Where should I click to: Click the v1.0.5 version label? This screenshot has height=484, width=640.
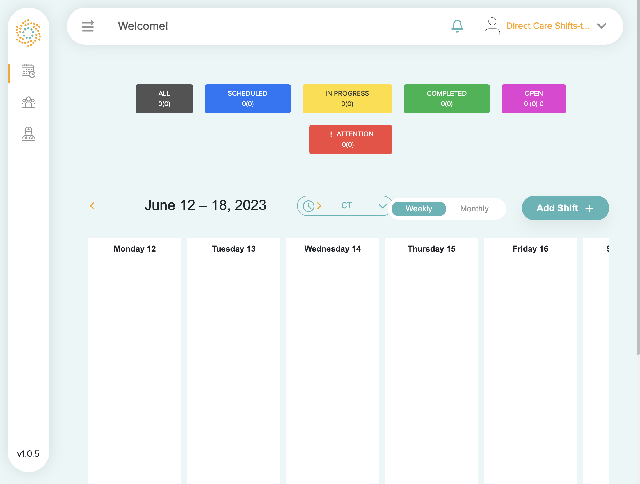[28, 453]
